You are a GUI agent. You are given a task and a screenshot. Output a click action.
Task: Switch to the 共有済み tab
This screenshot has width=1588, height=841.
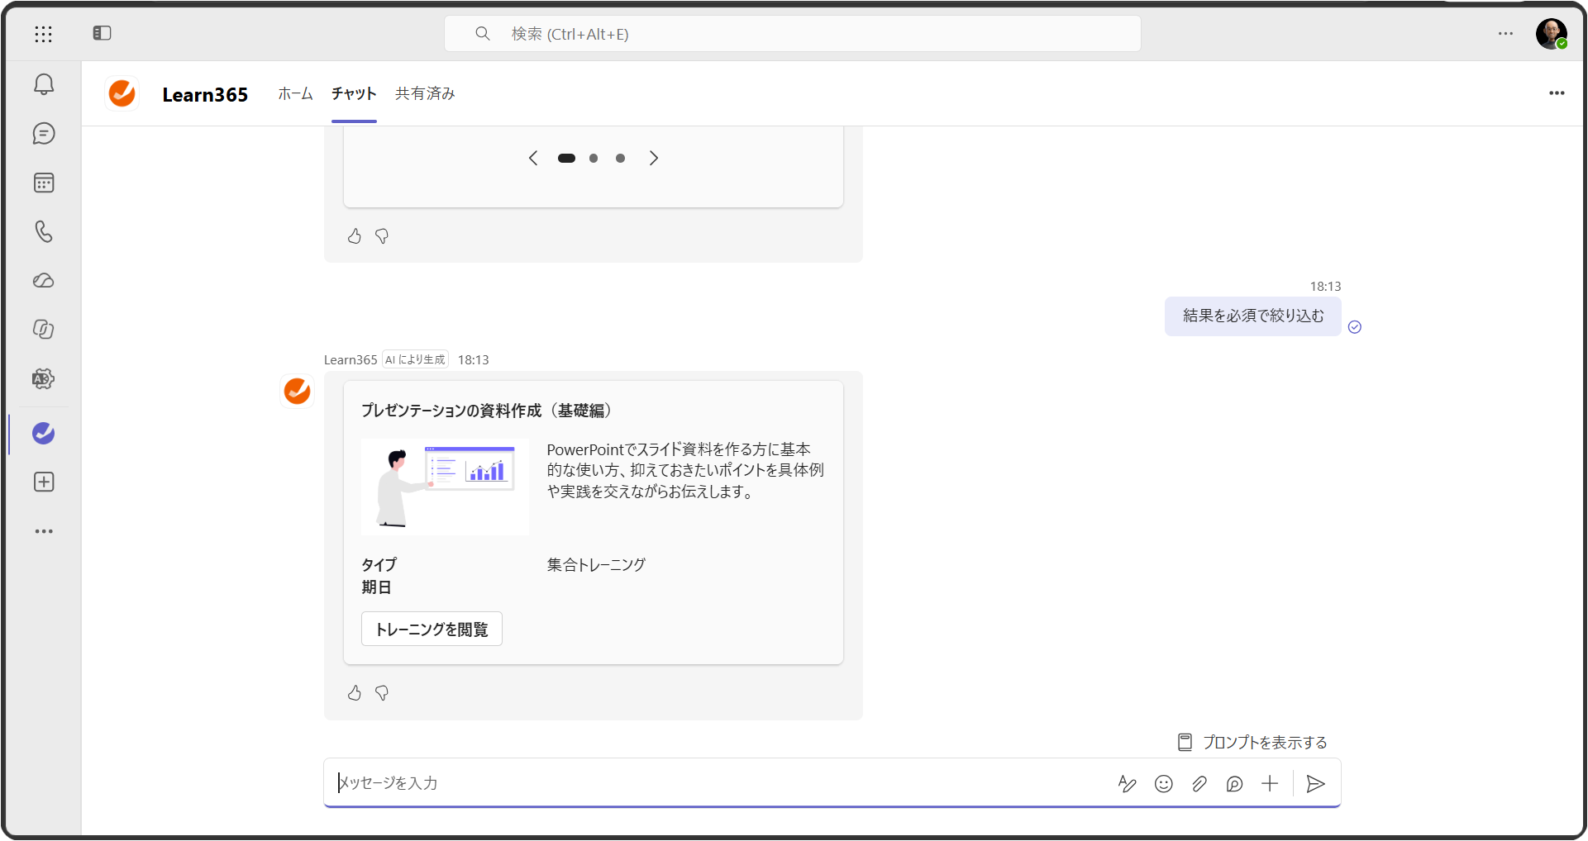coord(425,93)
